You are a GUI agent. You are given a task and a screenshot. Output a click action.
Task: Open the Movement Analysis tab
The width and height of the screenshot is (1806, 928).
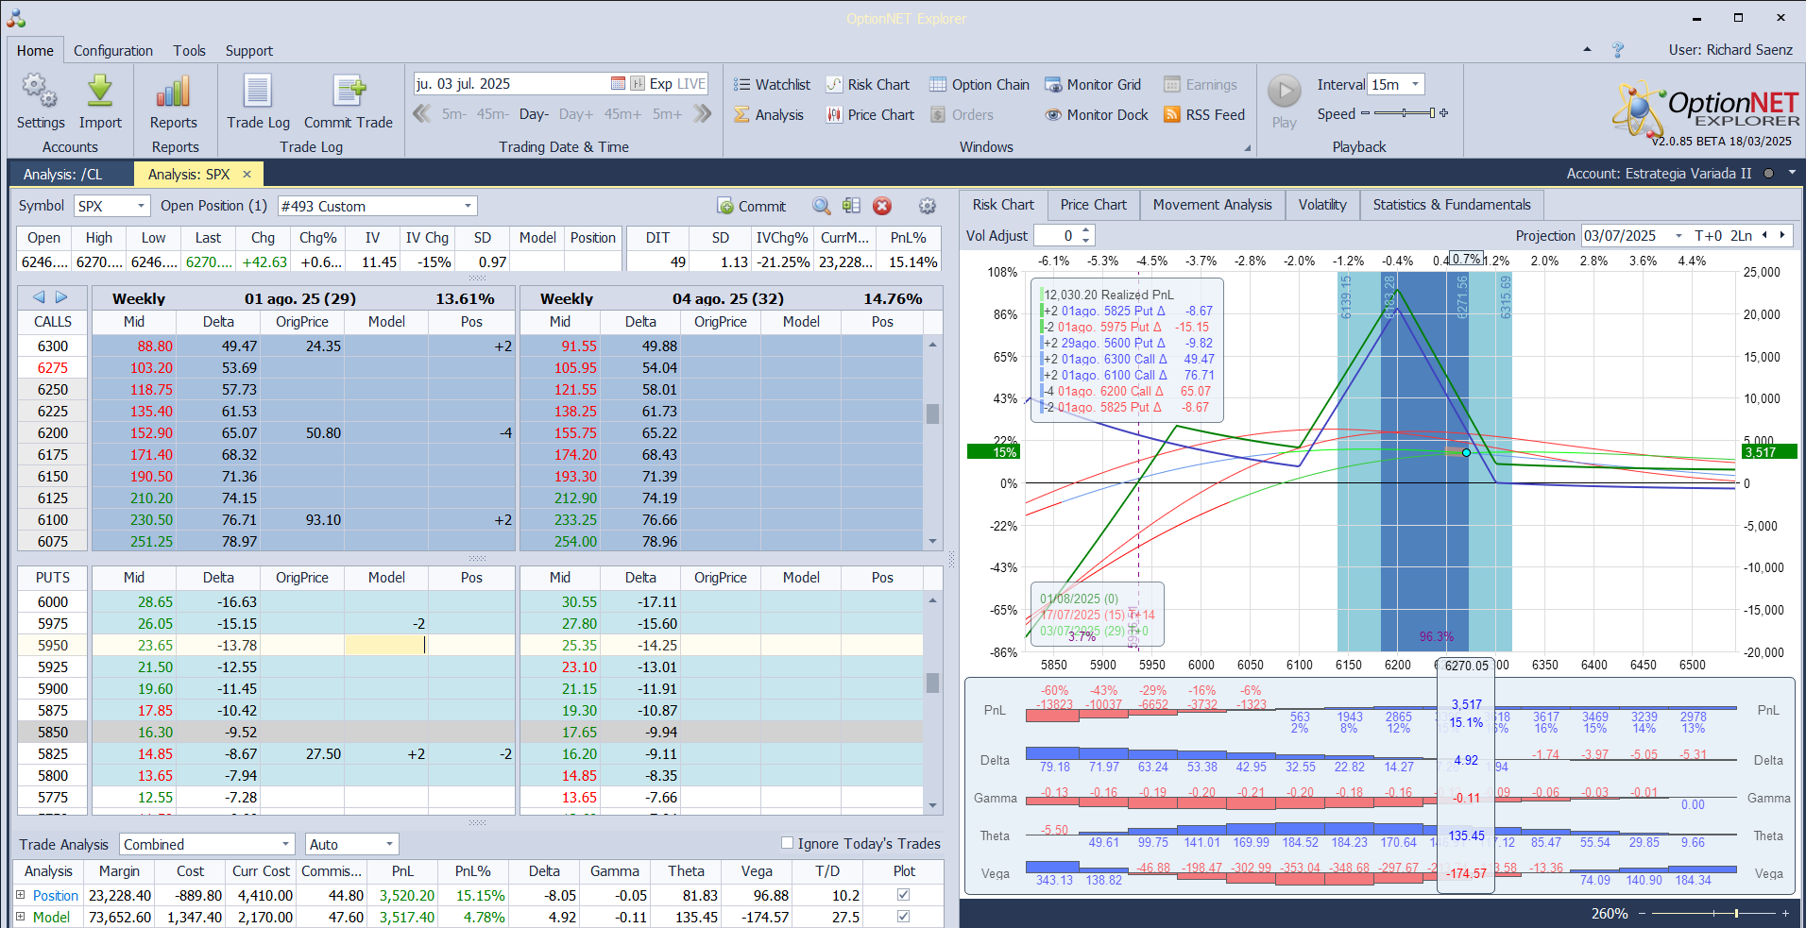point(1212,205)
